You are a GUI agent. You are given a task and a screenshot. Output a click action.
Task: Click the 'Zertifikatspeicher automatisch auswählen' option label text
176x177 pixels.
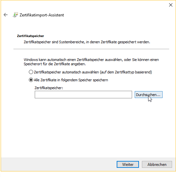(93, 72)
